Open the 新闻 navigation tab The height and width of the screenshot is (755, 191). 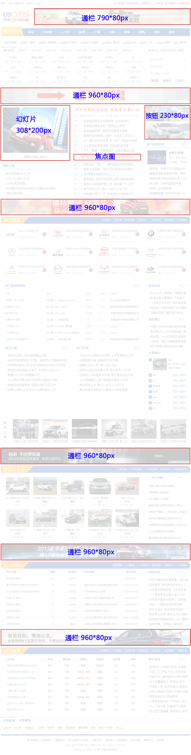(82, 32)
